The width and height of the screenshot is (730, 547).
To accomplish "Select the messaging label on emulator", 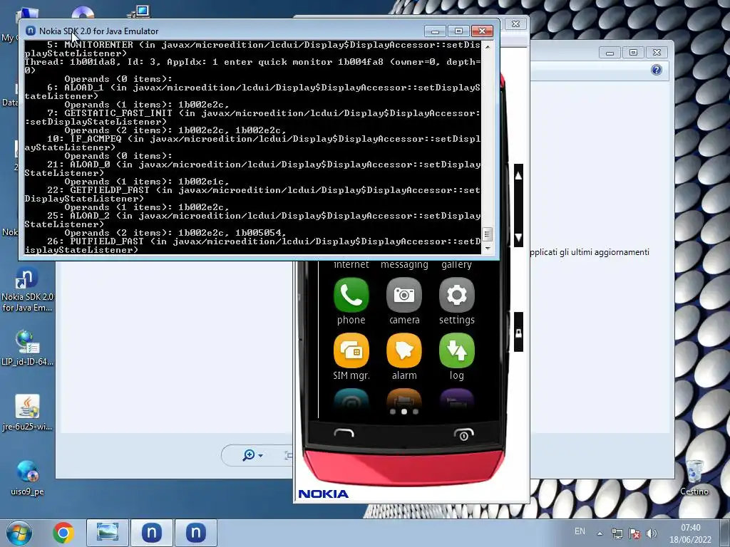I will [404, 264].
